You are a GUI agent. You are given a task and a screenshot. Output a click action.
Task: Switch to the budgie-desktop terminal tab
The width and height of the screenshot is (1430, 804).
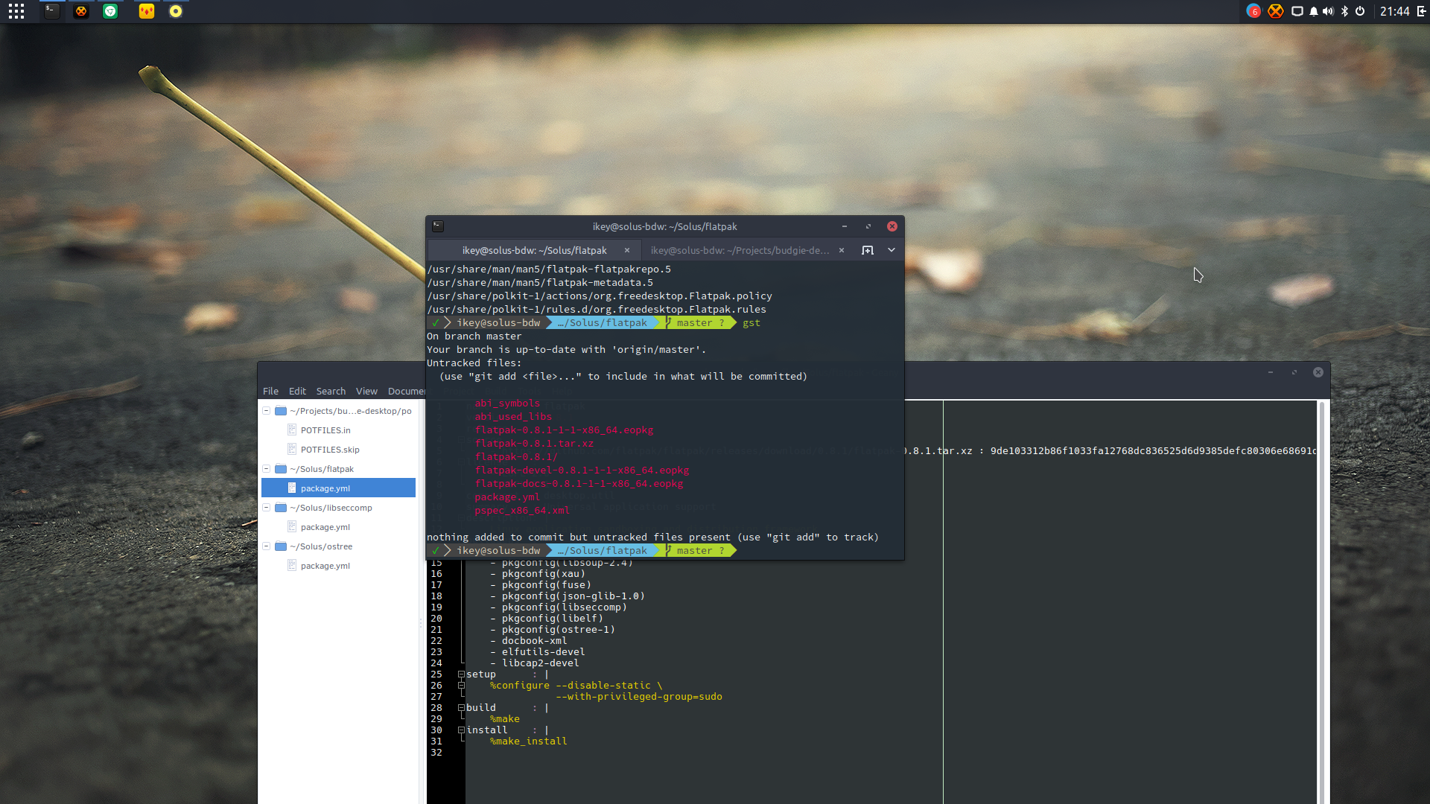pyautogui.click(x=740, y=250)
